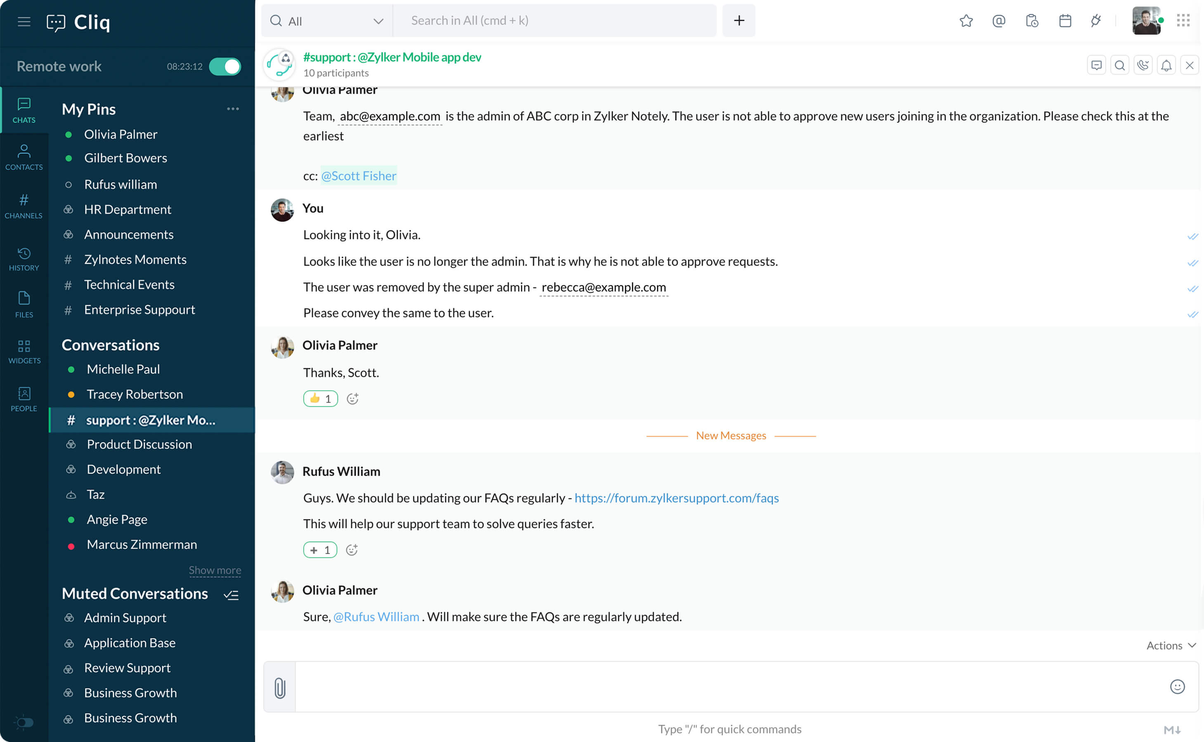This screenshot has height=742, width=1204.
Task: Open Announcements pinned channel
Action: pos(129,235)
